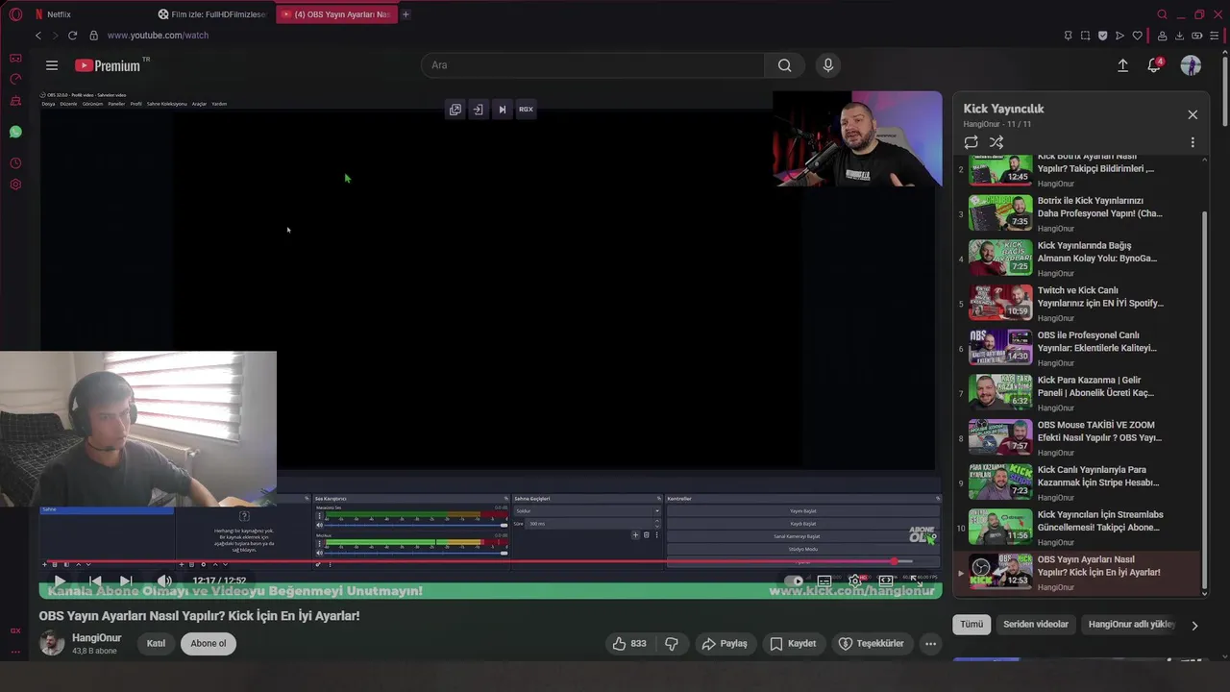Skip to next video in player
This screenshot has height=692, width=1230.
tap(126, 581)
